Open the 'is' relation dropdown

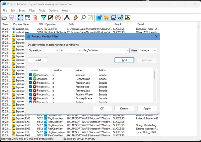[x=79, y=50]
